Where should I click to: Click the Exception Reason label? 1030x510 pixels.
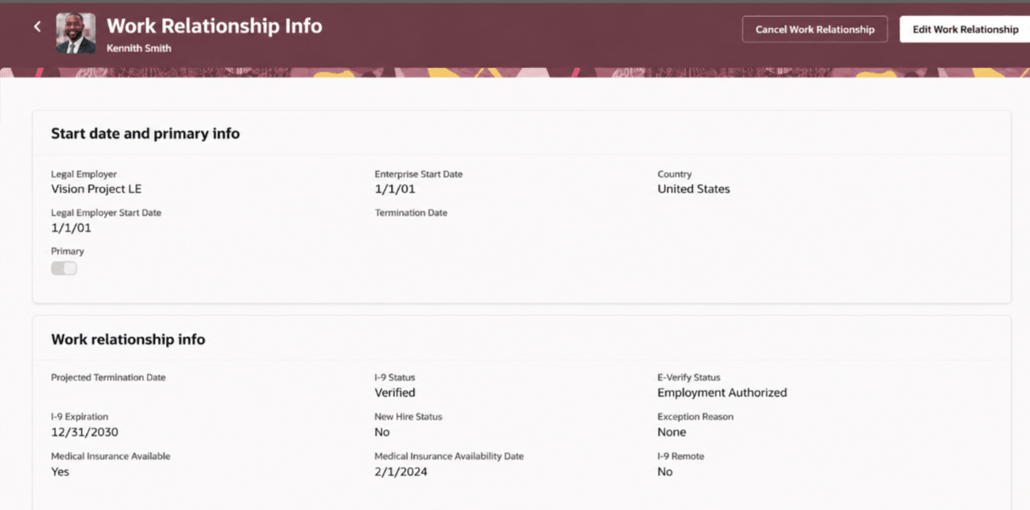[x=695, y=416]
